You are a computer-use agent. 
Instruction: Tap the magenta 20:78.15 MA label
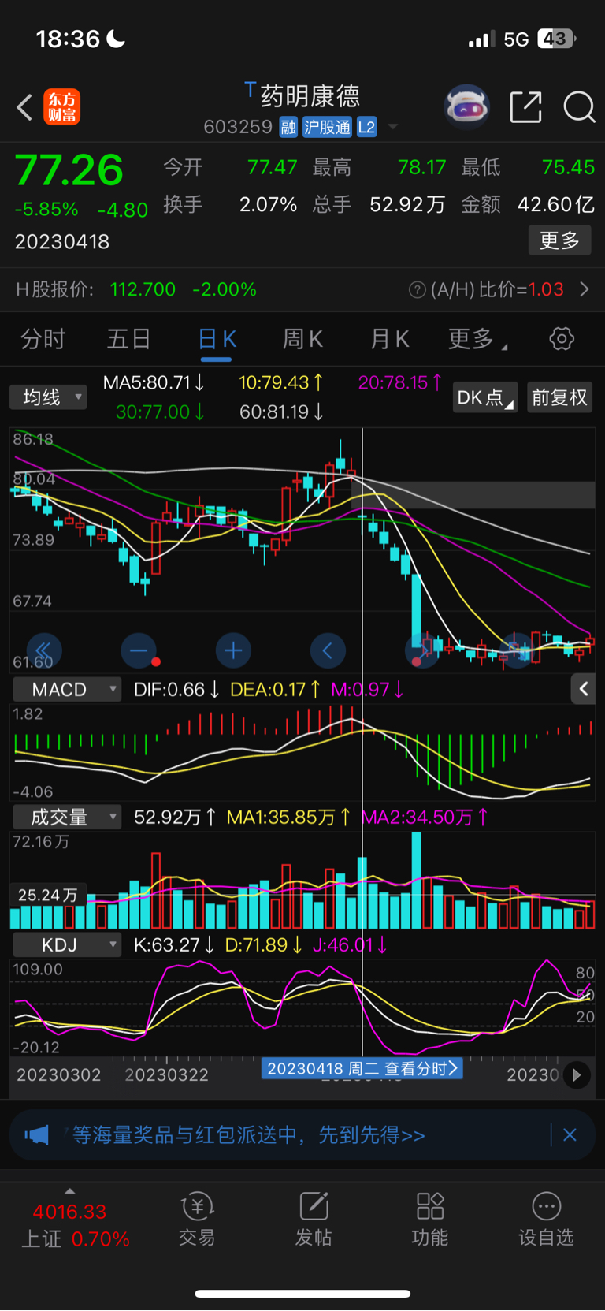(x=400, y=383)
